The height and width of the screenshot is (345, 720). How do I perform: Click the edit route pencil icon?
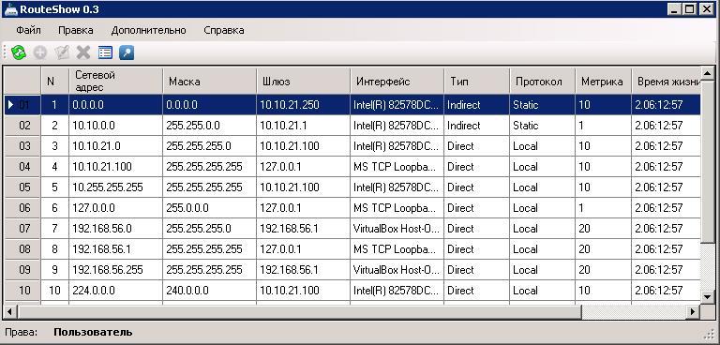62,52
